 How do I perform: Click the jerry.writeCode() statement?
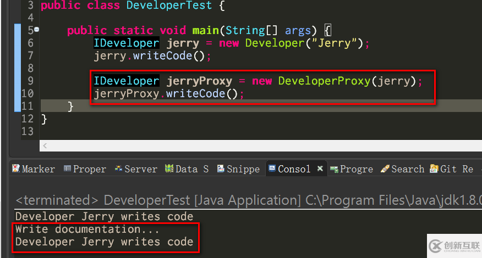pyautogui.click(x=152, y=56)
